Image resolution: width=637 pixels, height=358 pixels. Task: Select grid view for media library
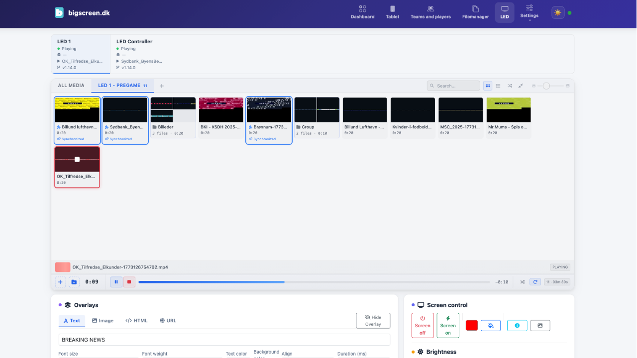pyautogui.click(x=487, y=86)
